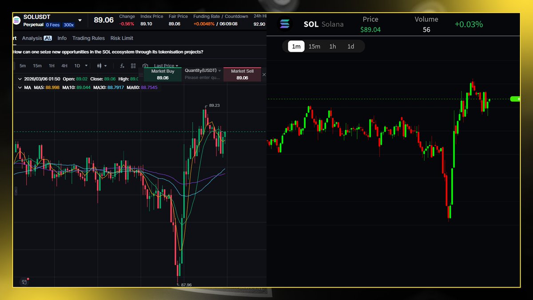533x300 pixels.
Task: Click the chart layout grid icon
Action: tap(133, 66)
